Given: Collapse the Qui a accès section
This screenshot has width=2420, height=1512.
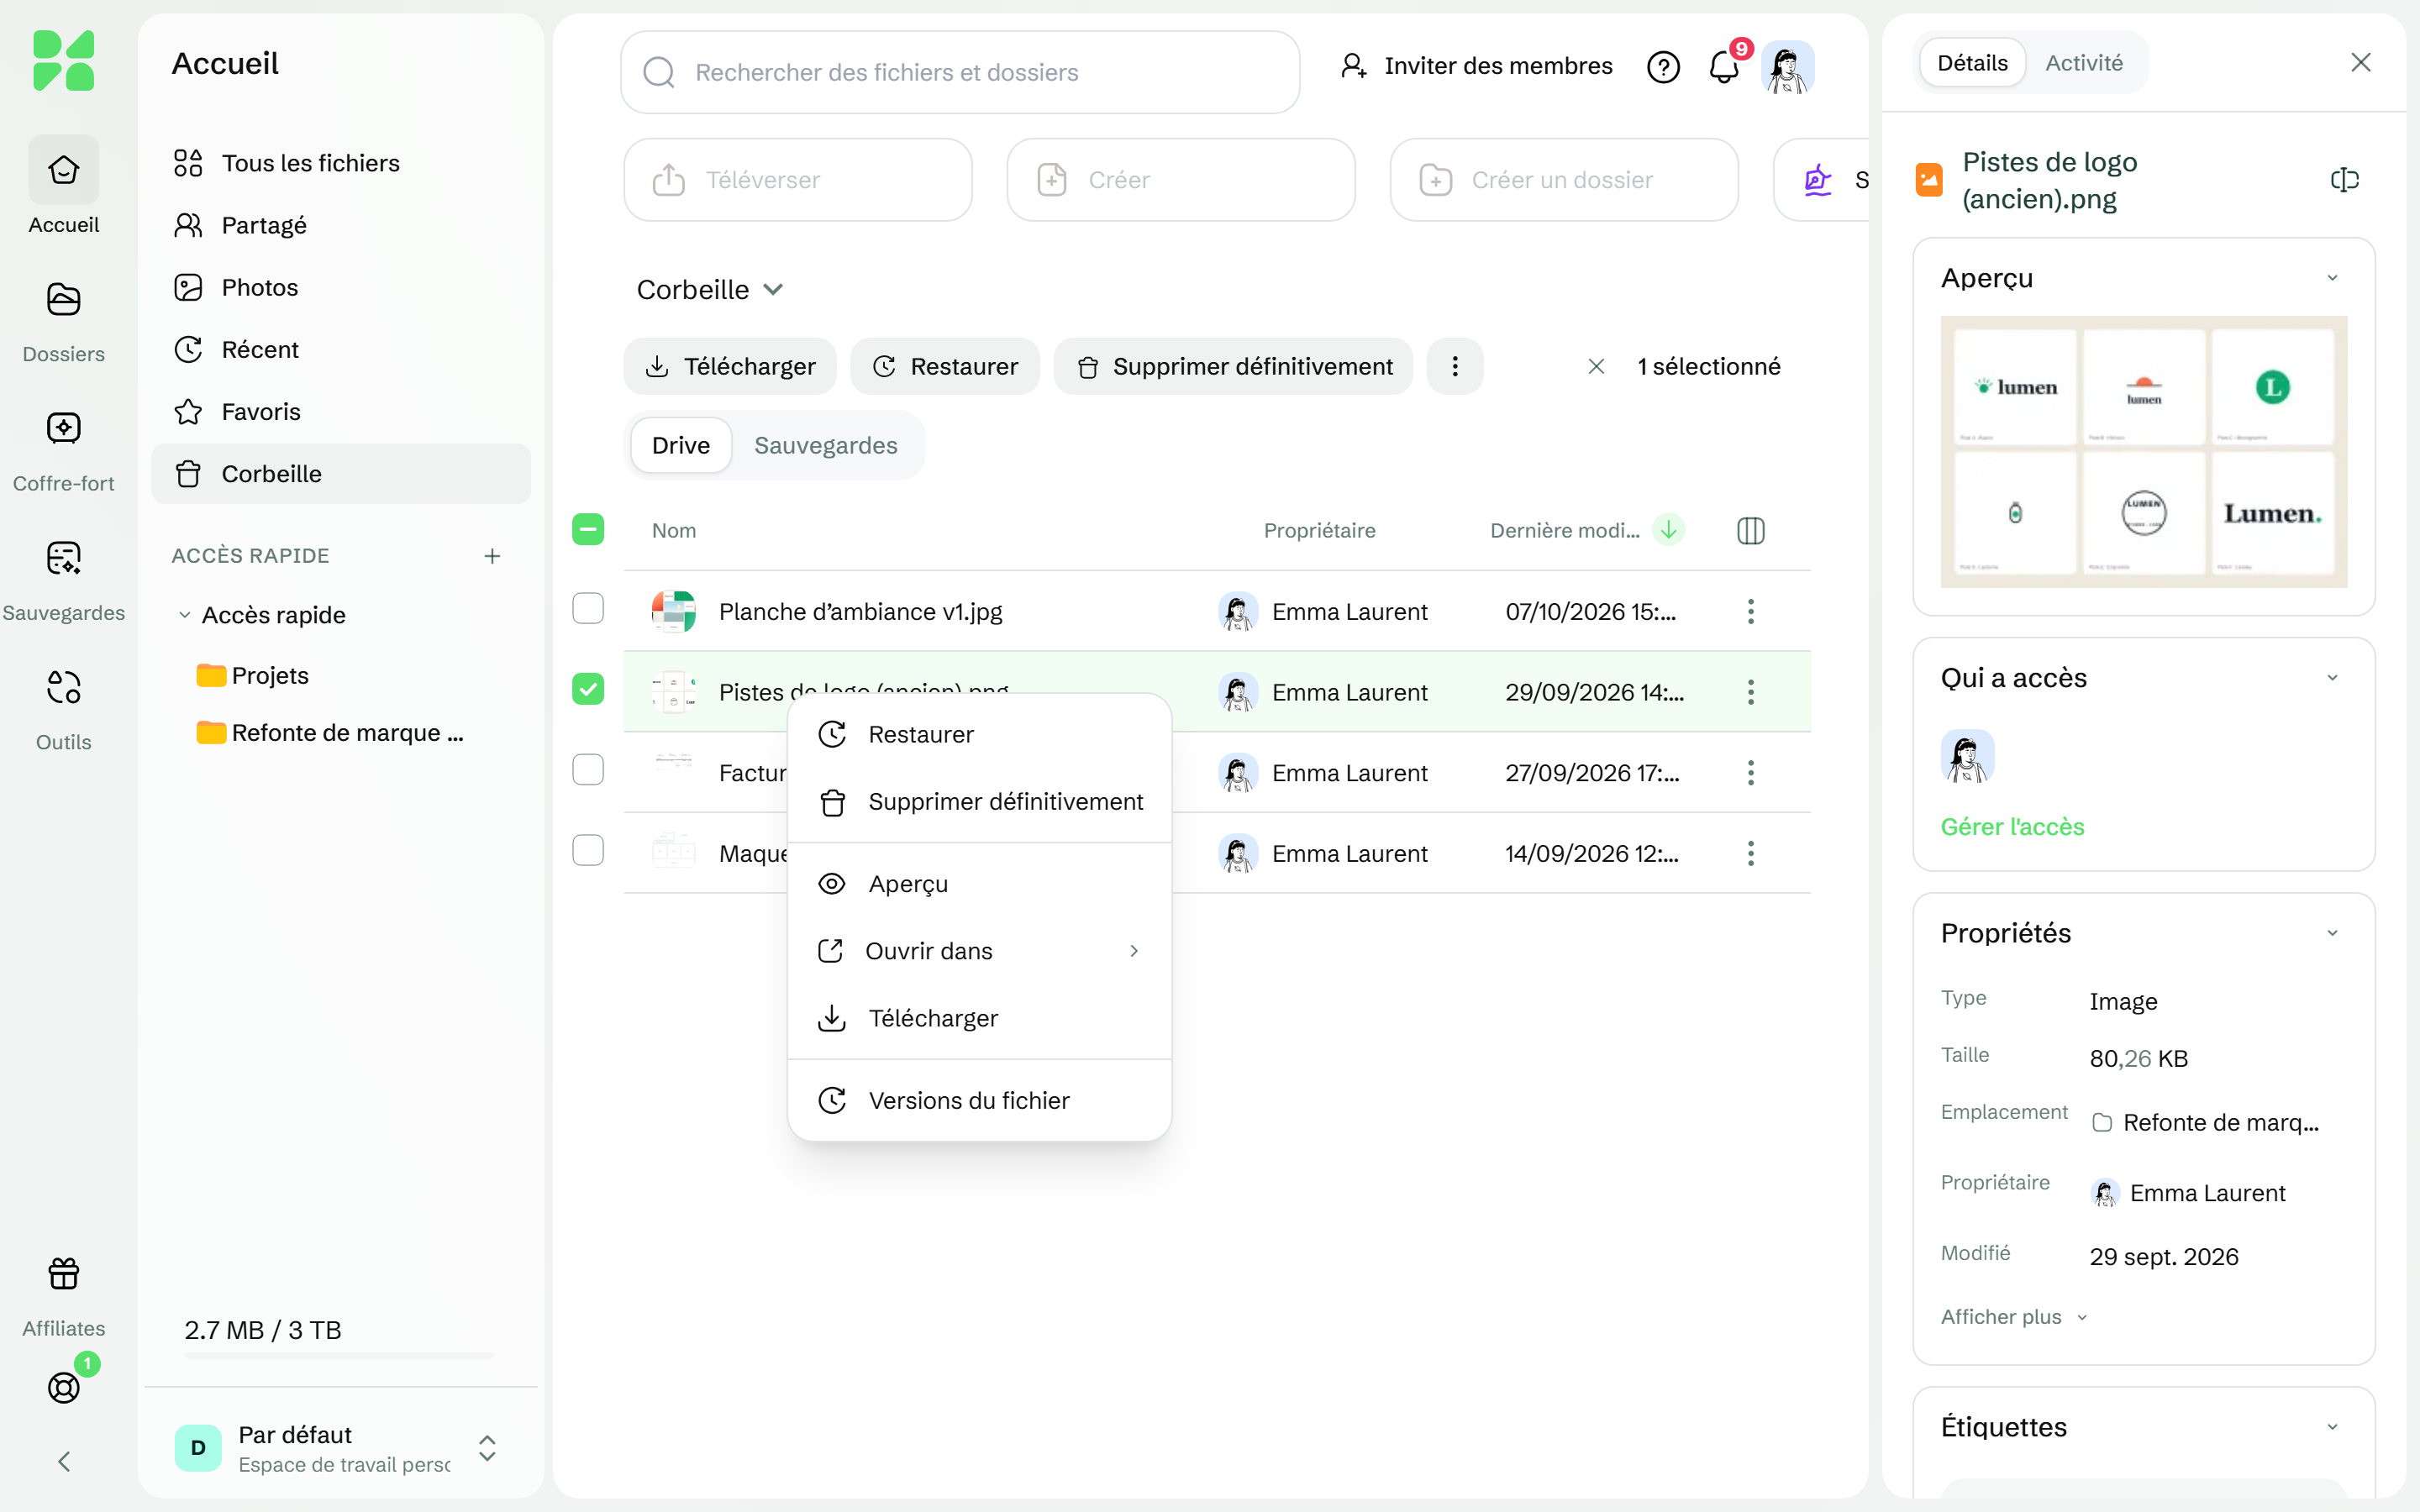Looking at the screenshot, I should (x=2332, y=678).
